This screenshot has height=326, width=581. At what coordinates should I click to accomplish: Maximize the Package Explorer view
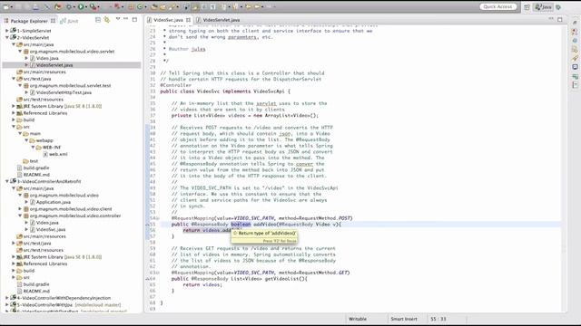pos(134,19)
